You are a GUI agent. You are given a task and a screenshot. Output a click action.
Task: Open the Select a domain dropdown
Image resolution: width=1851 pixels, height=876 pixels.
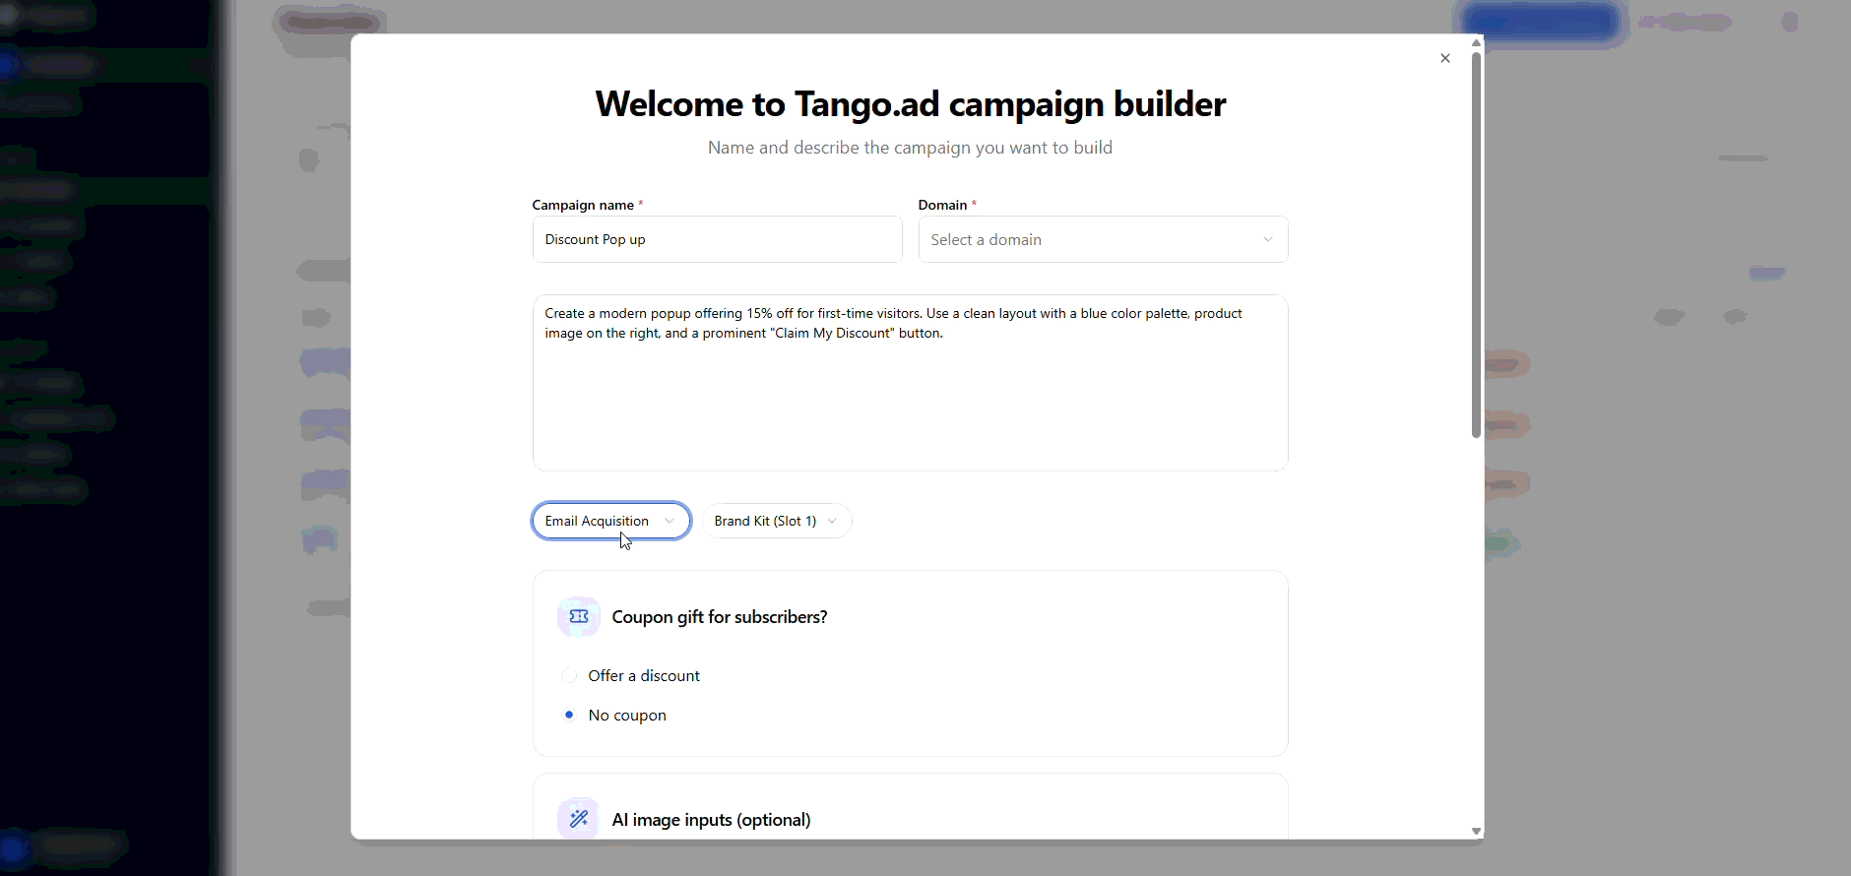pos(1103,239)
